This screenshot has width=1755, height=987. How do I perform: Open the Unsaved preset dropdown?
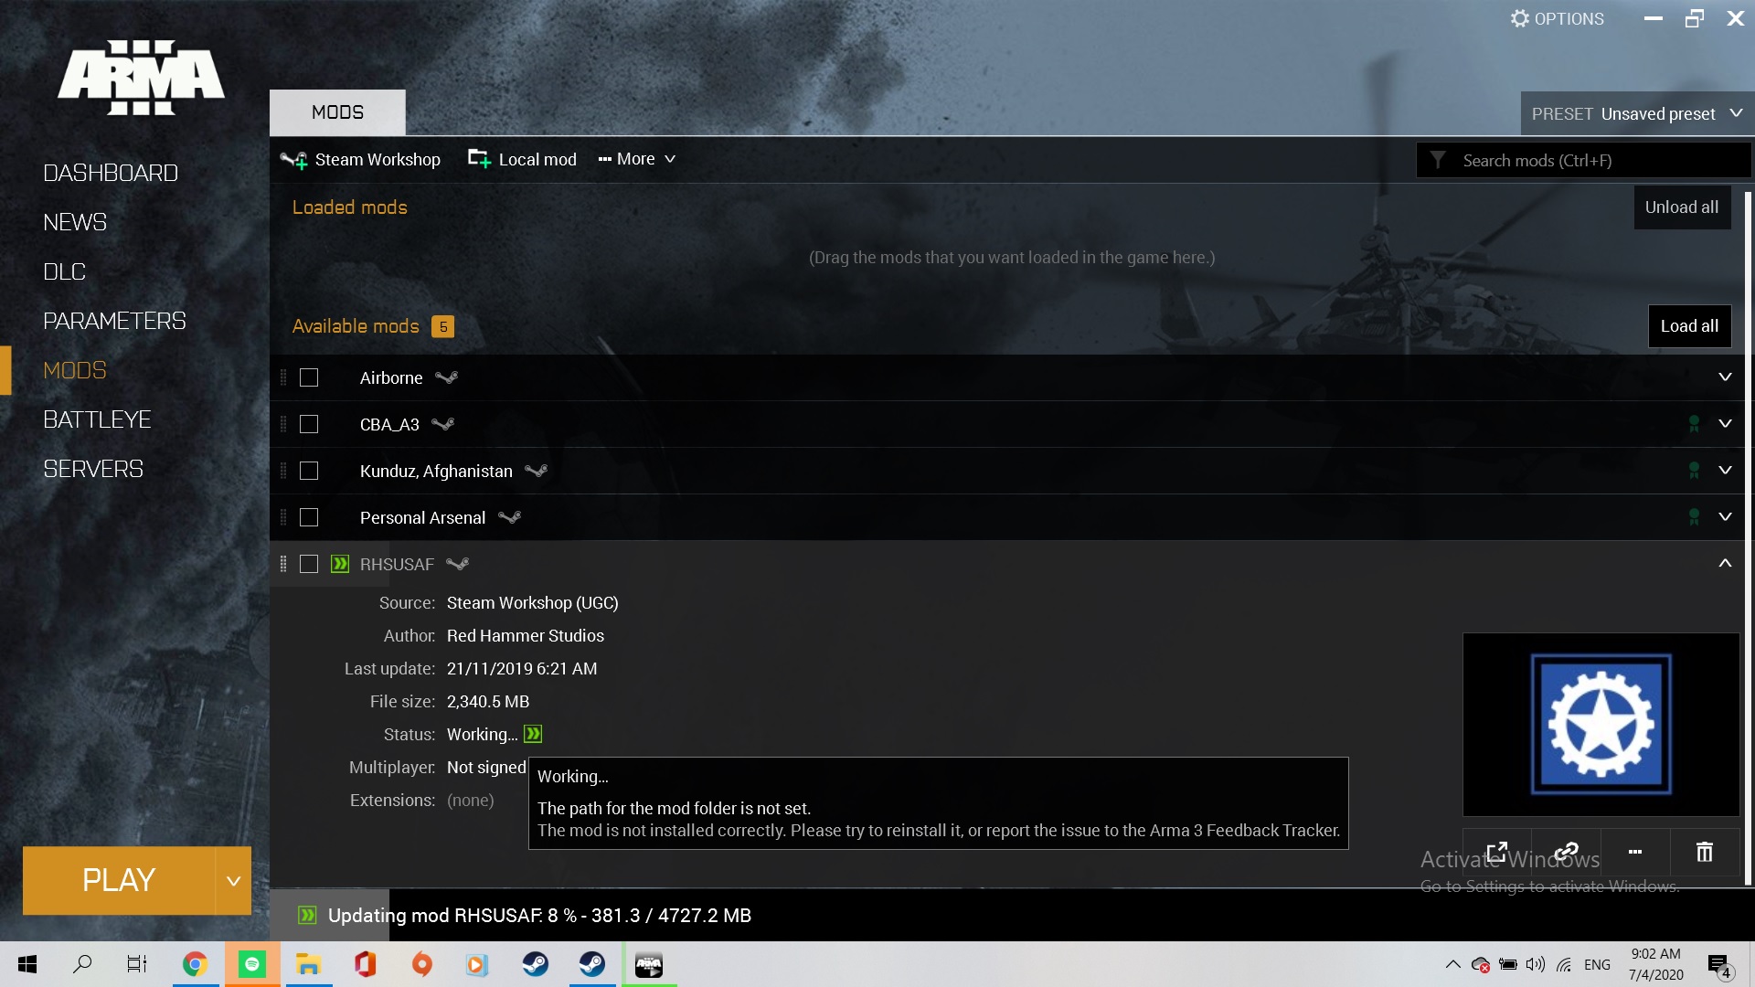pos(1637,113)
